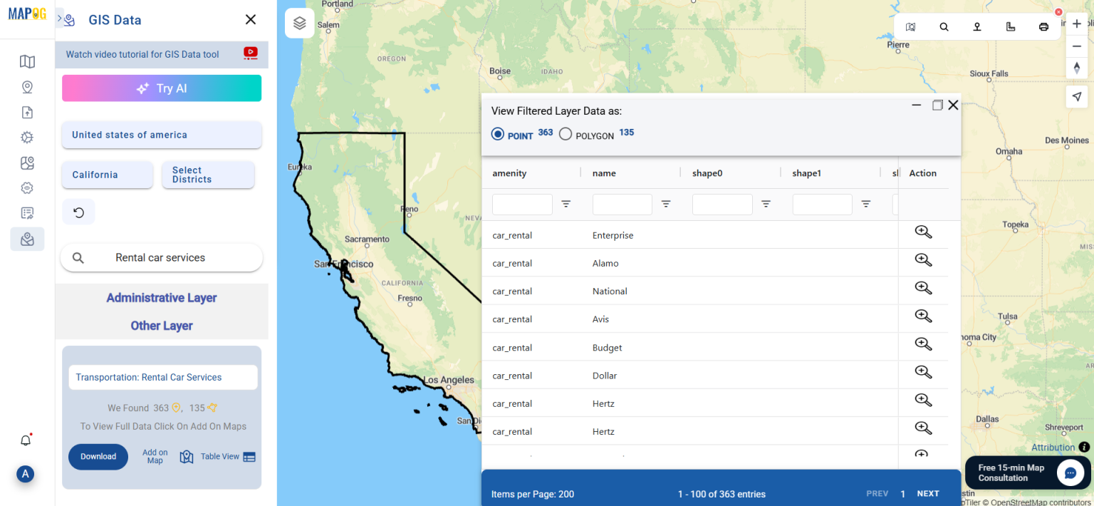Select the measurement ruler tool
Screen dimensions: 1094x506
tap(1010, 26)
